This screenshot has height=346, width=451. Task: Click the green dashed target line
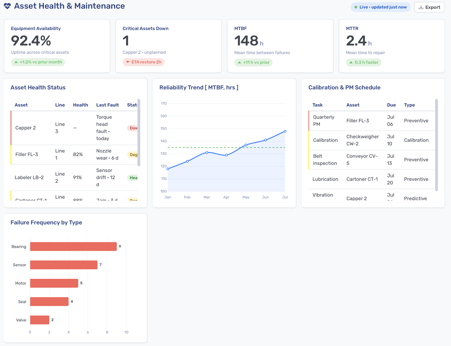pos(226,147)
